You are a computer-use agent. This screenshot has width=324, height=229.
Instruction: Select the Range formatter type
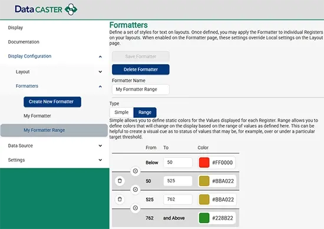coord(145,112)
